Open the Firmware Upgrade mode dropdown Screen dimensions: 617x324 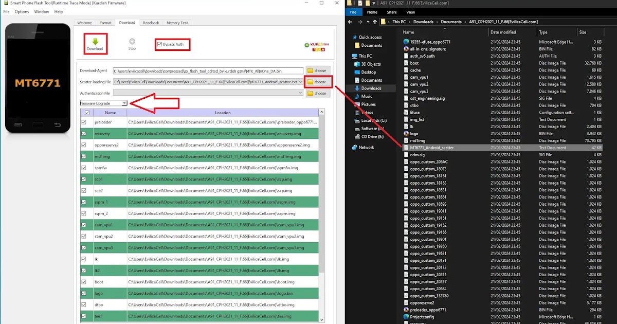124,103
